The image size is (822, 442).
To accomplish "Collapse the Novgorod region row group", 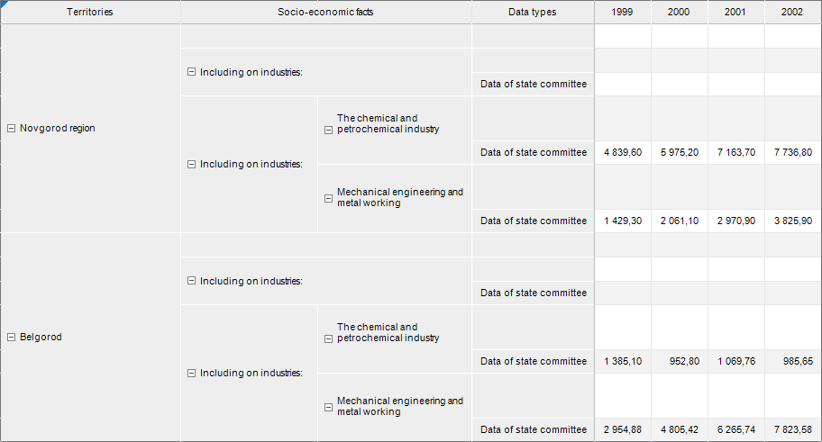I will 11,129.
